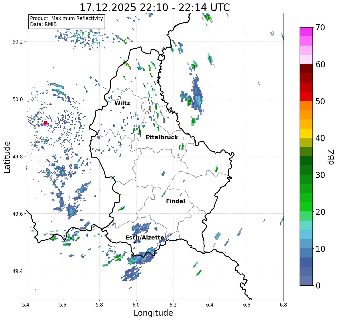Click the dark red colorbar segment below 60
Image resolution: width=338 pixels, height=320 pixels.
tap(306, 69)
